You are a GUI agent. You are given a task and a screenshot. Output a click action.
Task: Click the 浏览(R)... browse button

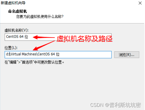[126, 55]
